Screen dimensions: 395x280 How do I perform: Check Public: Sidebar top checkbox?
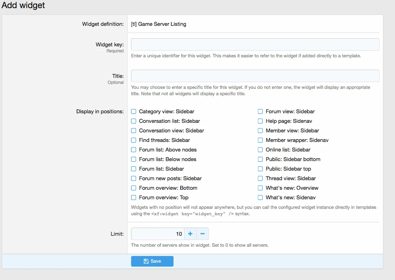[x=260, y=169]
